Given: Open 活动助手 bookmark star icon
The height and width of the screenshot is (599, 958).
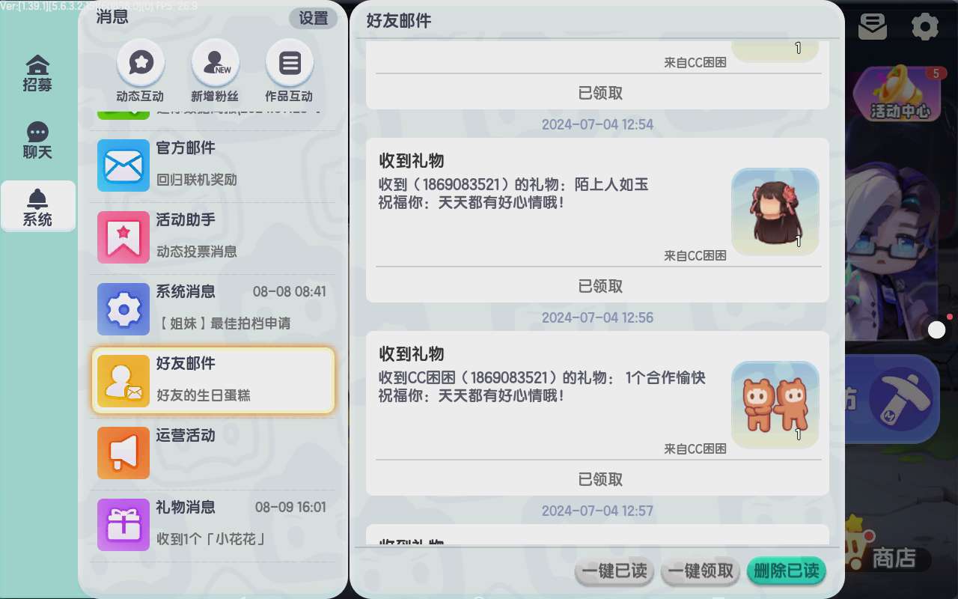Looking at the screenshot, I should (123, 237).
